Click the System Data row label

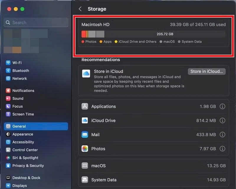pos(104,180)
